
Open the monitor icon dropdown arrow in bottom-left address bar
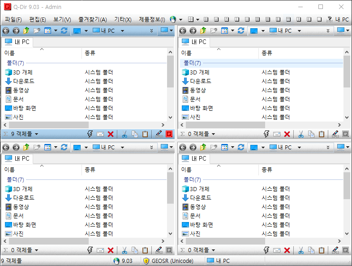[x=86, y=148]
